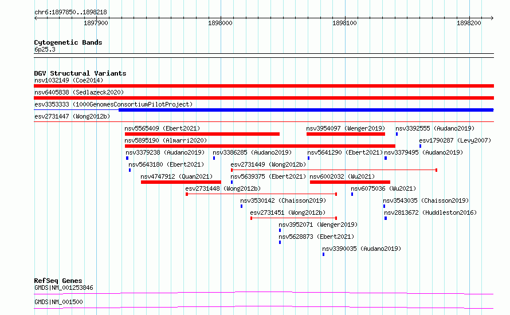Select the nsv6405838 (Sedlazeck2020) variant label
Viewport: 510px width, 315px height.
coord(79,92)
